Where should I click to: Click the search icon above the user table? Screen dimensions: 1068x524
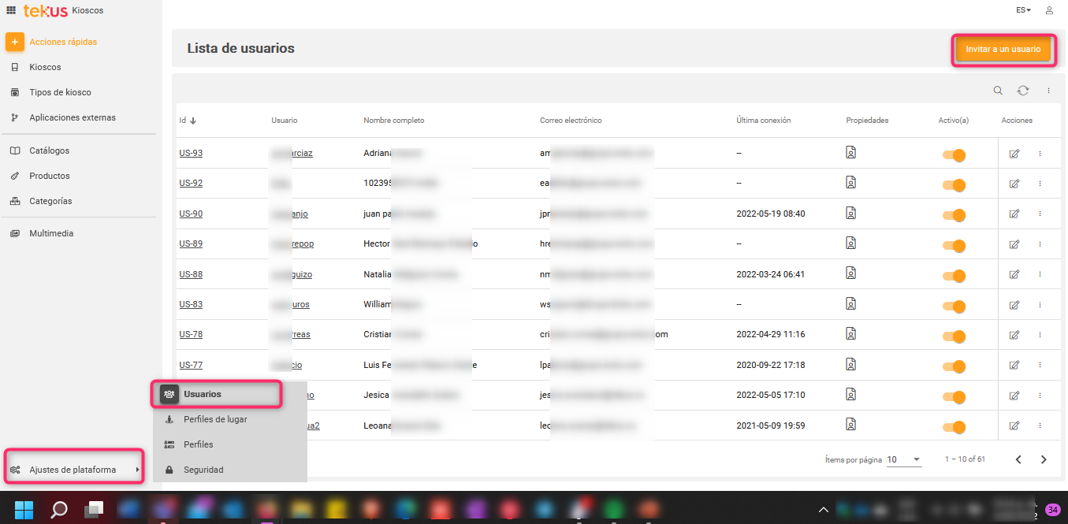point(998,91)
